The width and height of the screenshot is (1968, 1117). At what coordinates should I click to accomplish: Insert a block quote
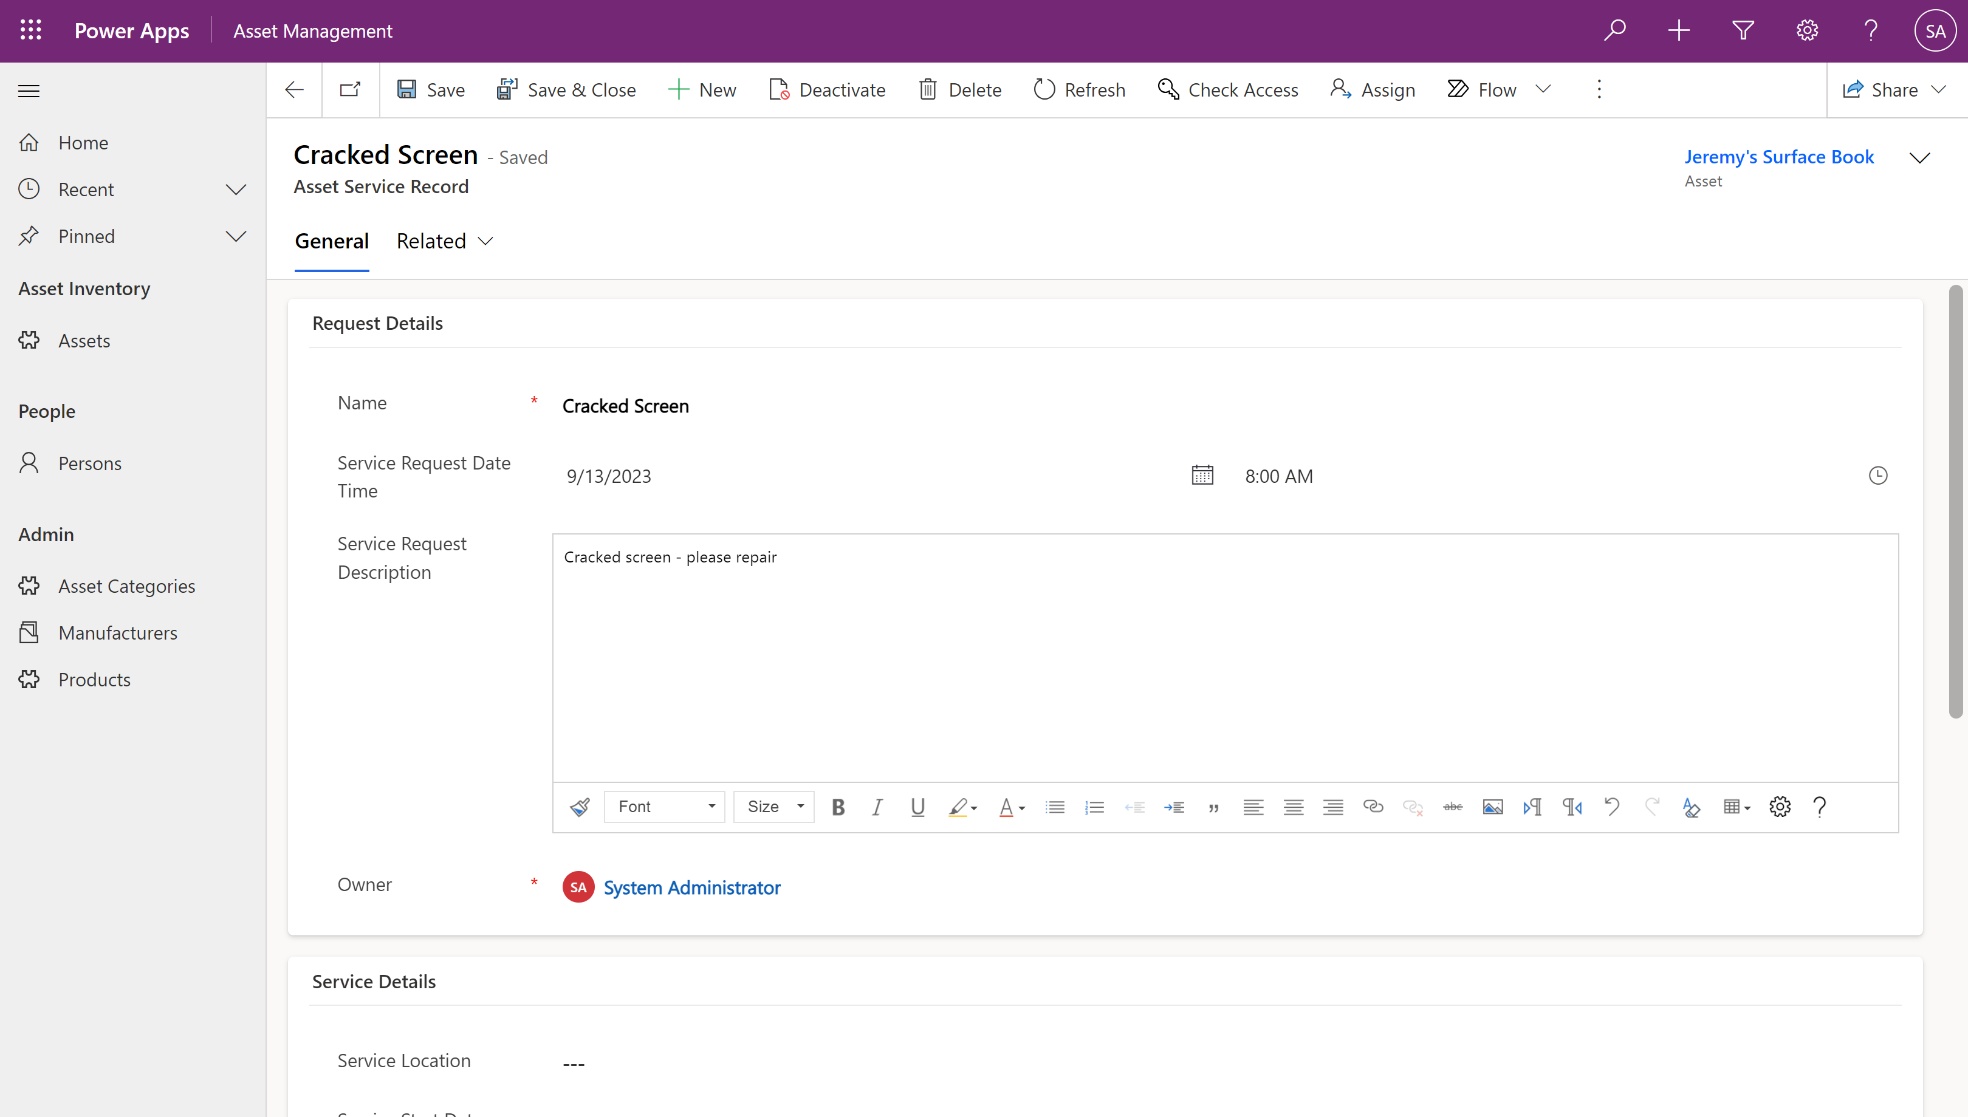point(1214,807)
